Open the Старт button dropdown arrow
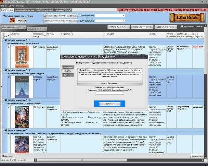 [26, 21]
